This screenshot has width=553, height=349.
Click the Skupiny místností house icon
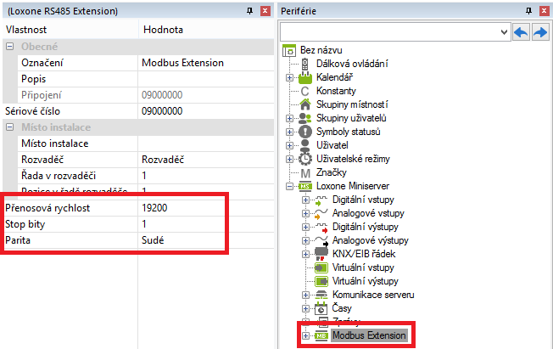tap(305, 104)
